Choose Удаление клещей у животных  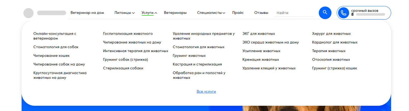click(x=269, y=68)
